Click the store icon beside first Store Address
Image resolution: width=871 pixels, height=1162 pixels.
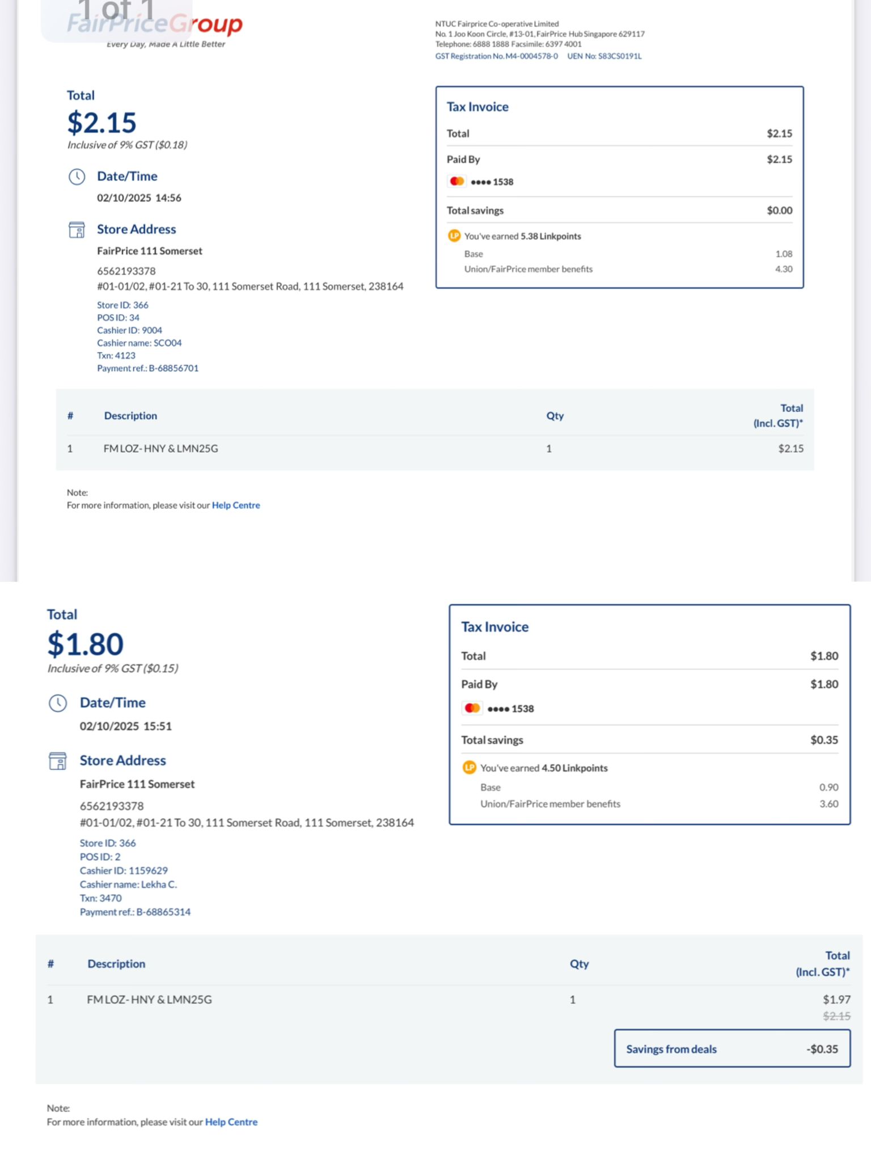point(77,230)
